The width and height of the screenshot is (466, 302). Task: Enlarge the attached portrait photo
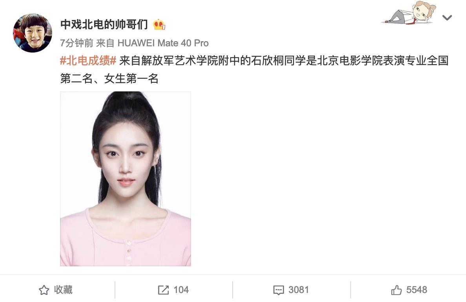(x=126, y=178)
